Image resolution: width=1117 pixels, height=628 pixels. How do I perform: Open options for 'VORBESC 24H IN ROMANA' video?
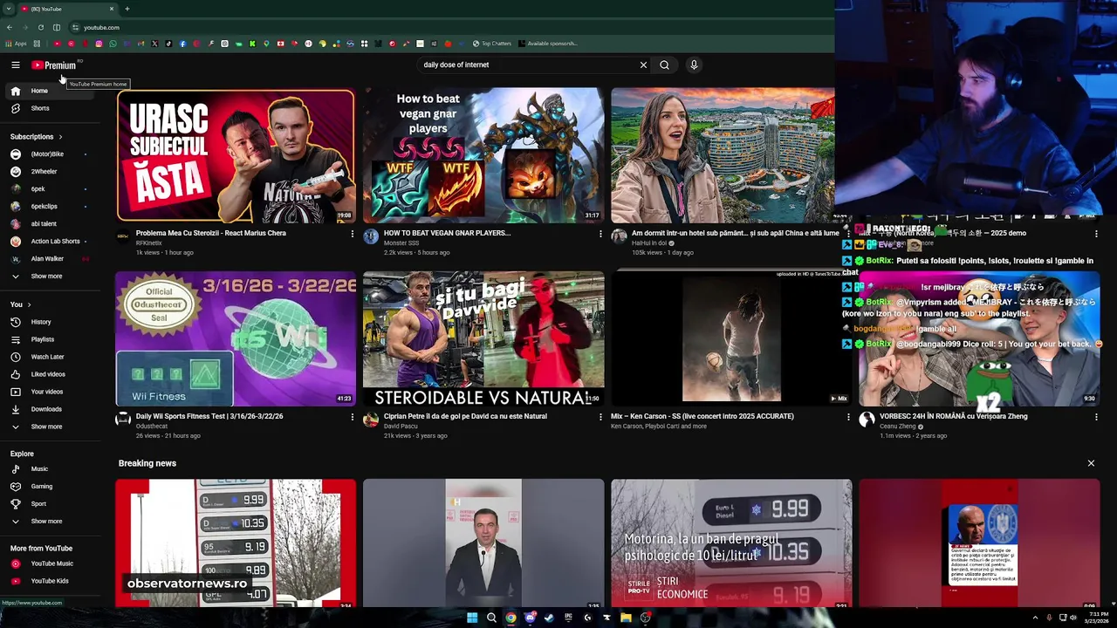(1096, 417)
